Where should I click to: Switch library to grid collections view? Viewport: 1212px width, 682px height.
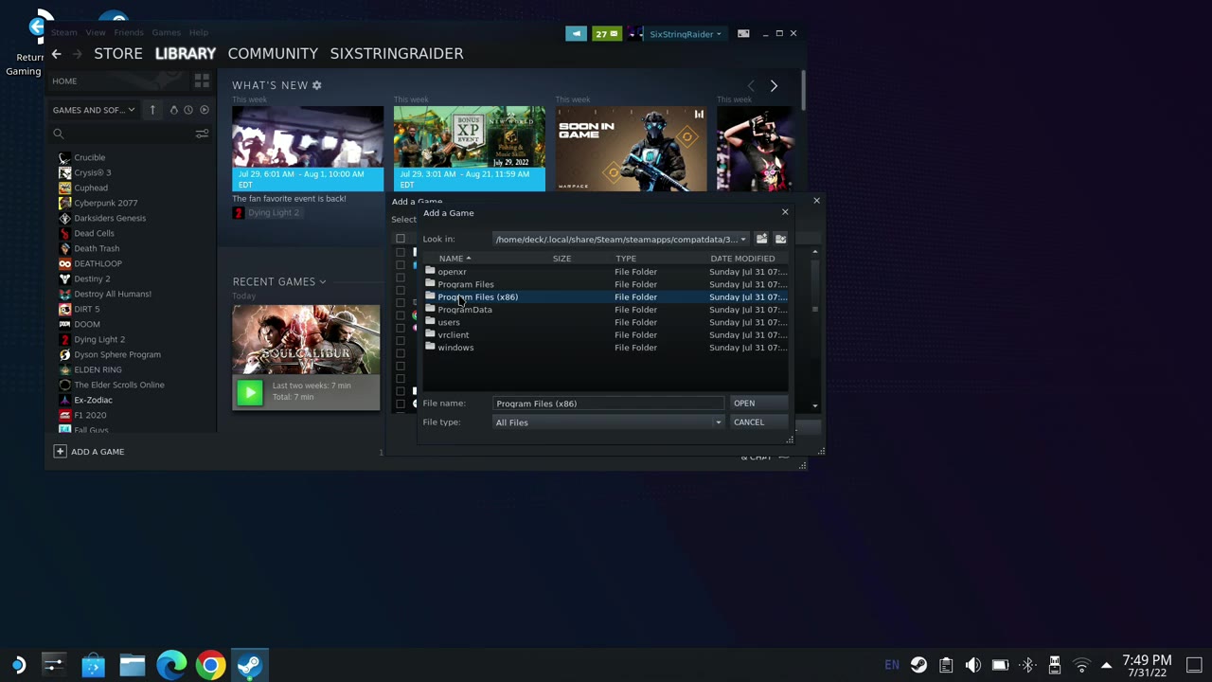pos(201,81)
